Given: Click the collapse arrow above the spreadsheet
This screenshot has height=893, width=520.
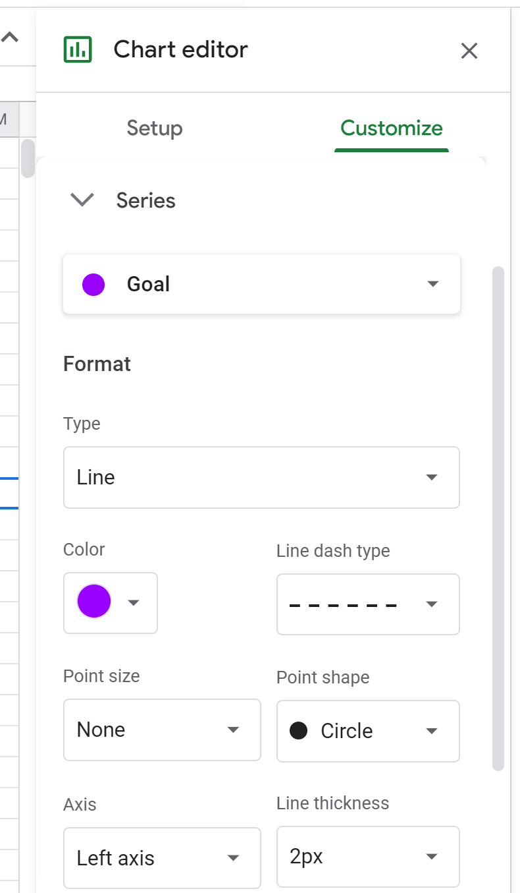Looking at the screenshot, I should click(x=9, y=36).
